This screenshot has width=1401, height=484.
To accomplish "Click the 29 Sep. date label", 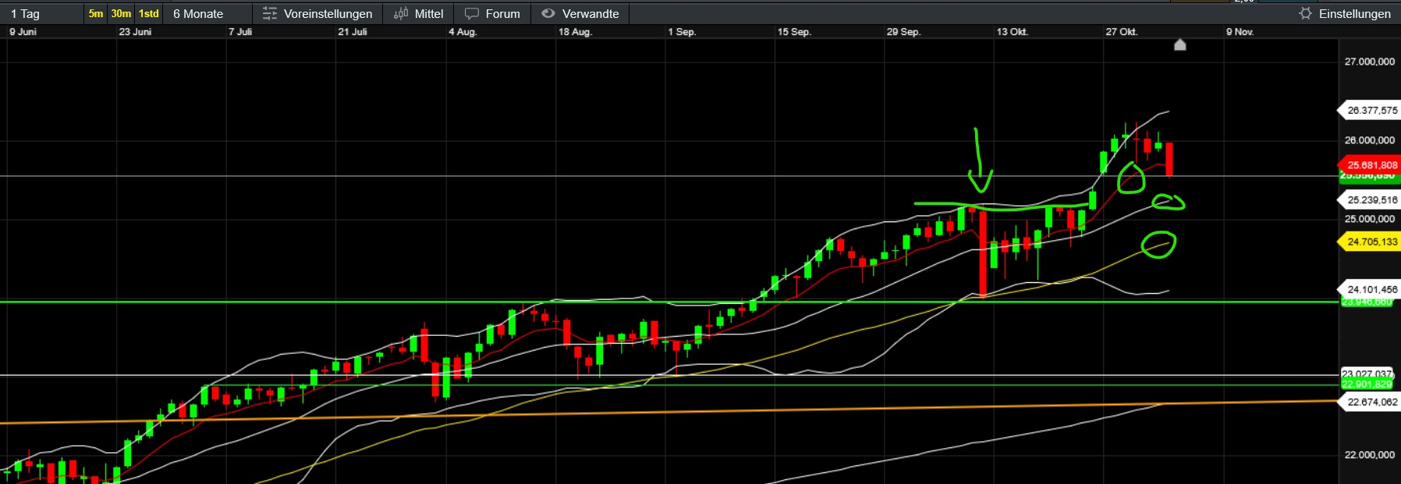I will click(903, 32).
